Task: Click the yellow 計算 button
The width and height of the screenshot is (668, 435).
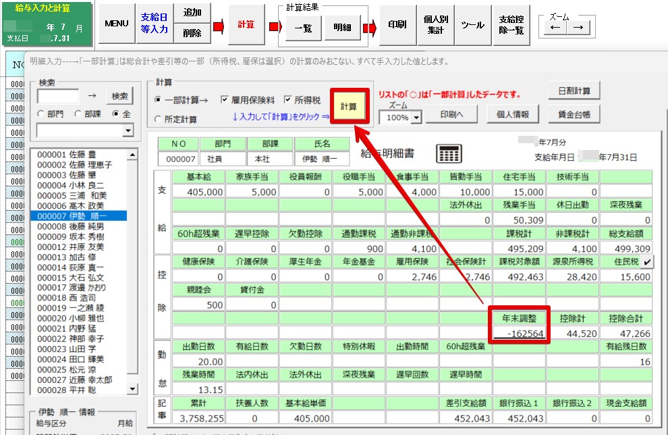Action: [x=348, y=107]
